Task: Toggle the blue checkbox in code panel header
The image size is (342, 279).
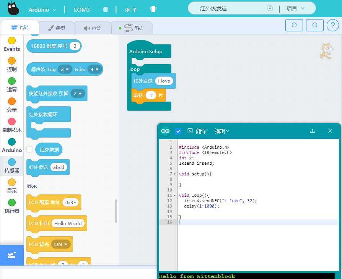Action: click(x=178, y=131)
